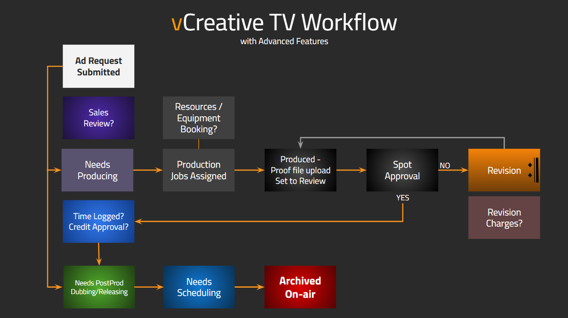Click Resources / Equipment Booking? box
The height and width of the screenshot is (318, 568).
pos(199,118)
